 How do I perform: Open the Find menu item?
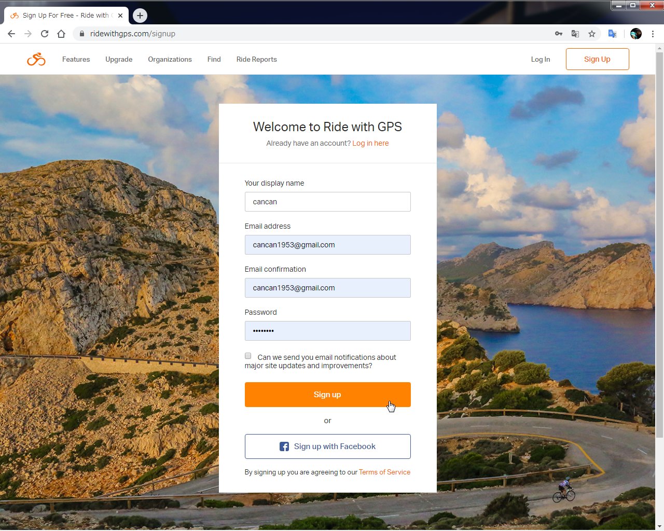pyautogui.click(x=214, y=60)
